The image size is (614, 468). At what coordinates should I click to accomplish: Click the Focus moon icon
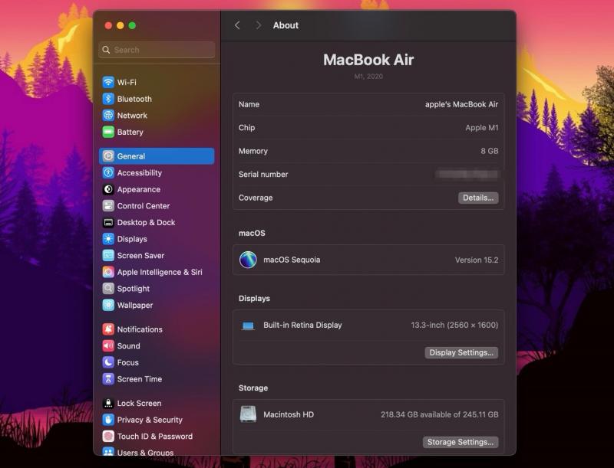click(108, 362)
